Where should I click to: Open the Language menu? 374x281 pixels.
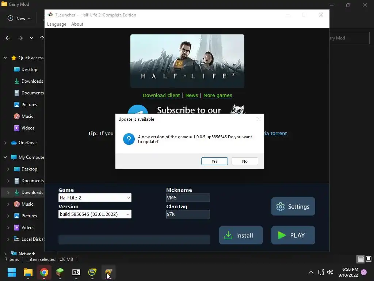(57, 24)
